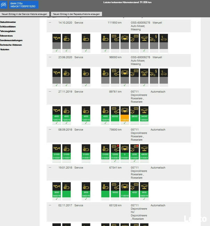Click the vehicle check lift icon in the 27.11.2019 service
Image resolution: width=210 pixels, height=226 pixels.
pos(144,111)
